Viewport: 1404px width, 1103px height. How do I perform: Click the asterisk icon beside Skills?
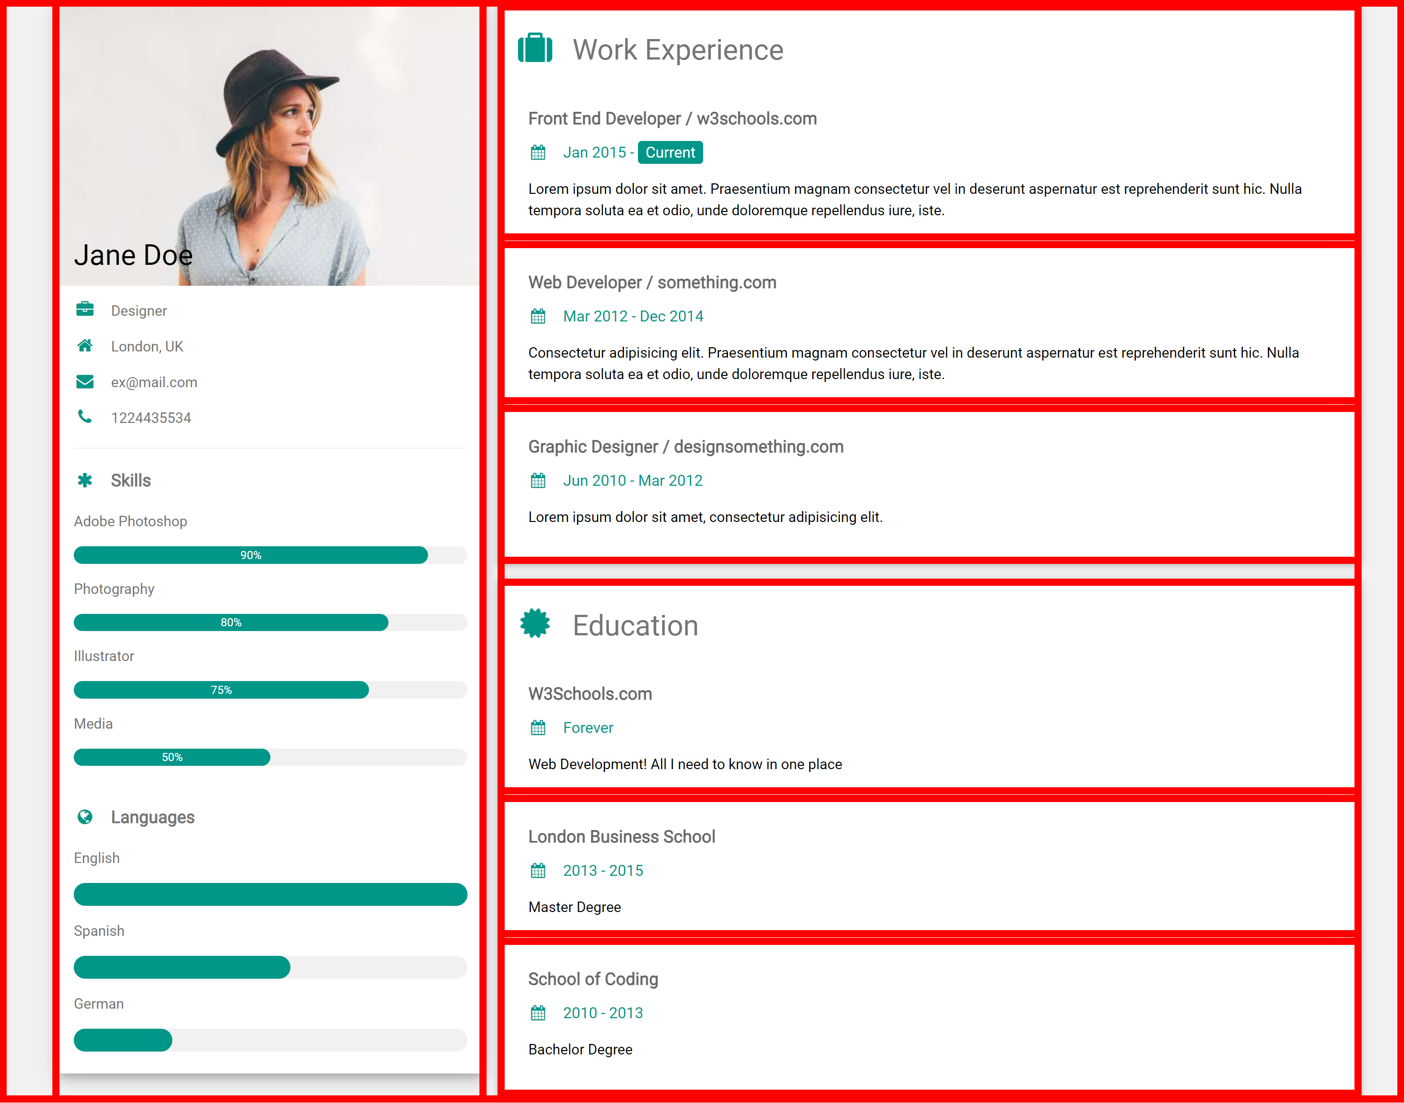85,480
